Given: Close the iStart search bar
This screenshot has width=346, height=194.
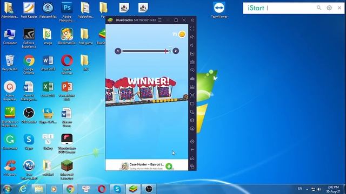Looking at the screenshot, I should 340,8.
